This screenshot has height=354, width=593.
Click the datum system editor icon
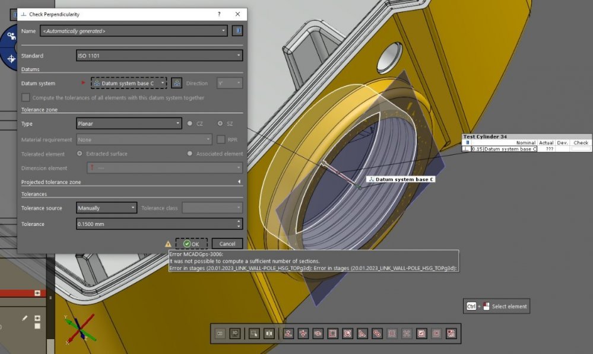(x=176, y=84)
